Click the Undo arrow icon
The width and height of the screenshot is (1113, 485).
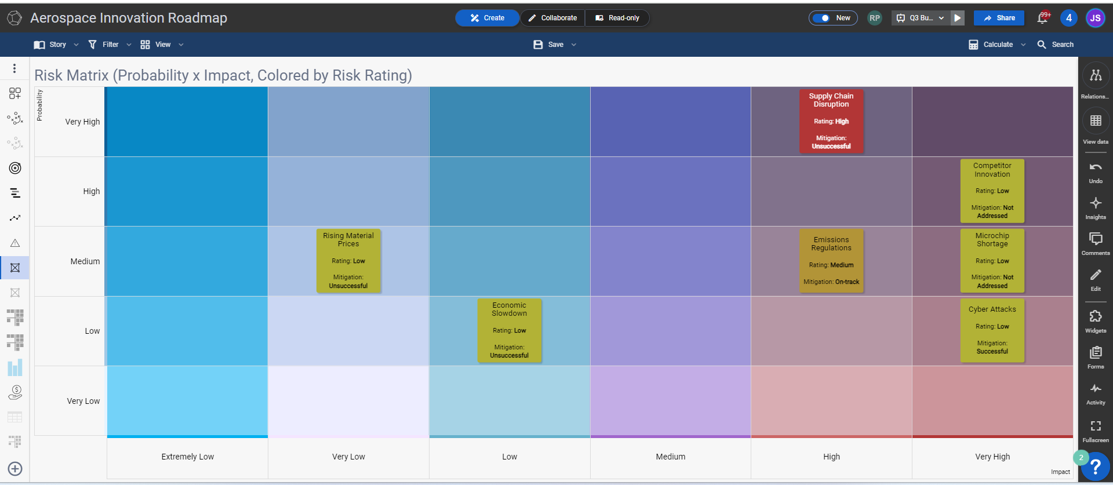(1096, 167)
